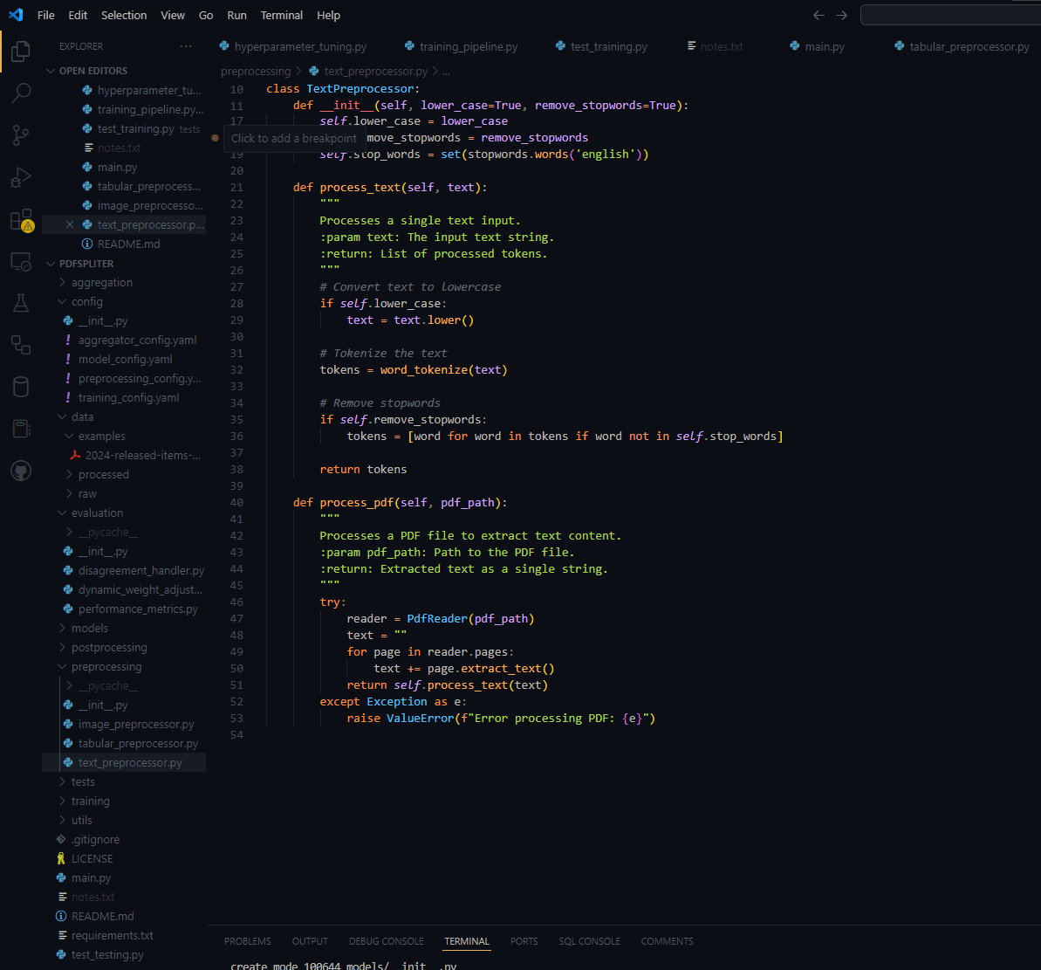The height and width of the screenshot is (970, 1041).
Task: Open the database cylinder icon view
Action: click(21, 387)
